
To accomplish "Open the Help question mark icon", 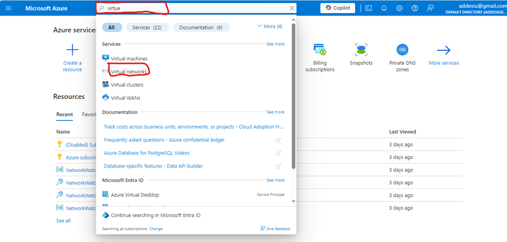I will click(415, 8).
